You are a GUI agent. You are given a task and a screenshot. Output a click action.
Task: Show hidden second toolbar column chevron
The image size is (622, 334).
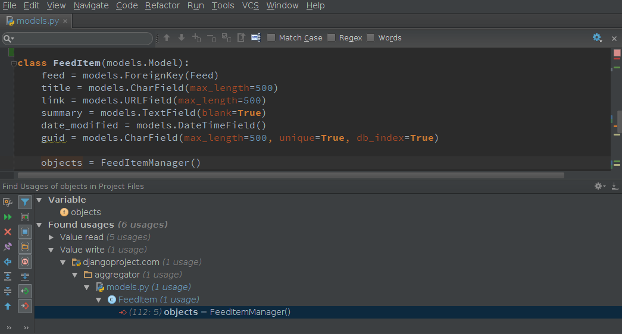pyautogui.click(x=26, y=327)
